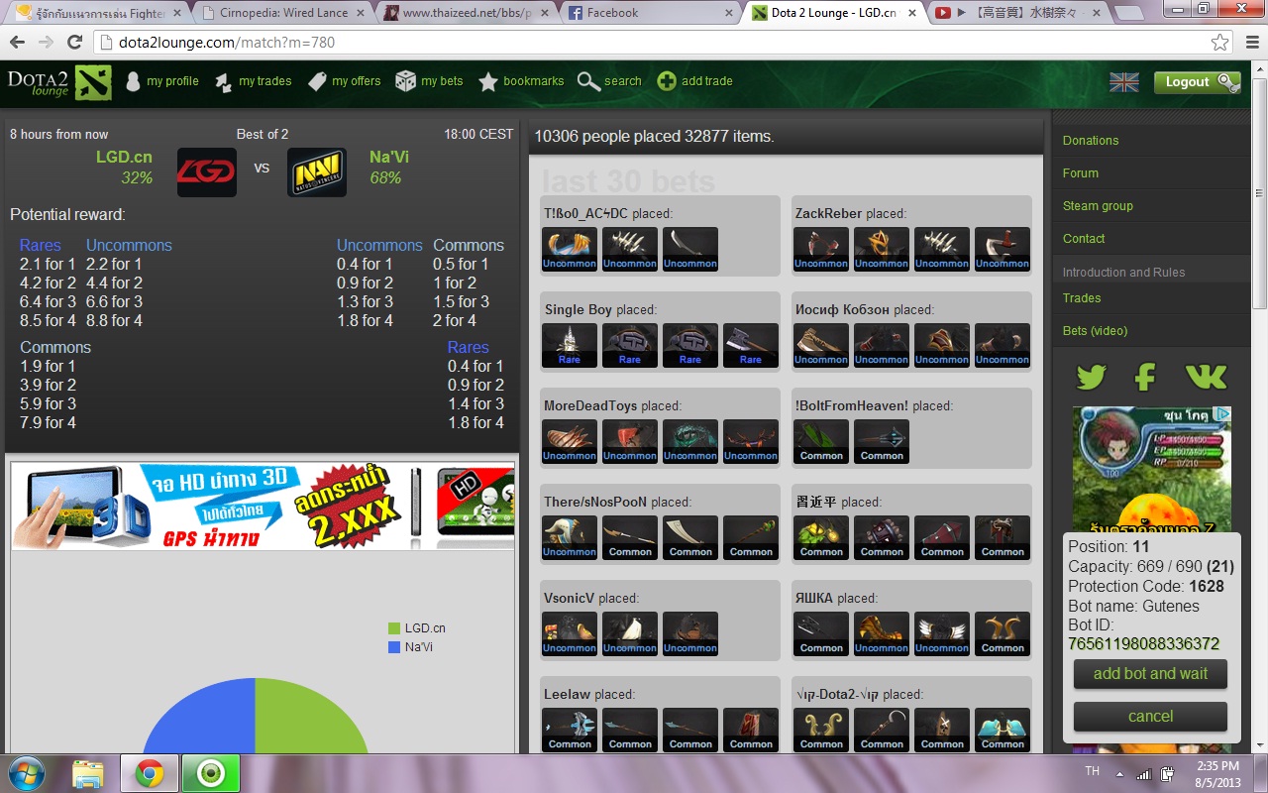This screenshot has width=1268, height=793.
Task: Click first Common item by !BoltFromHeaven!
Action: coord(821,441)
